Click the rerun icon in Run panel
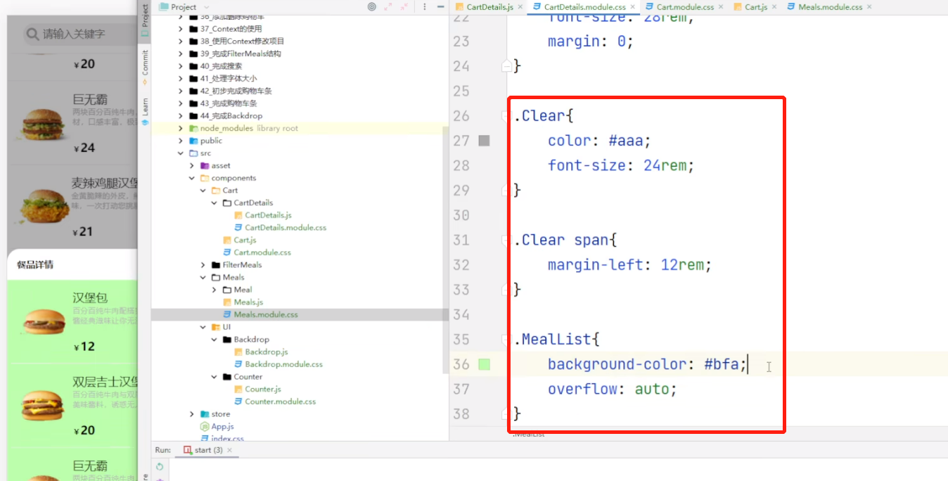The height and width of the screenshot is (481, 948). [160, 466]
